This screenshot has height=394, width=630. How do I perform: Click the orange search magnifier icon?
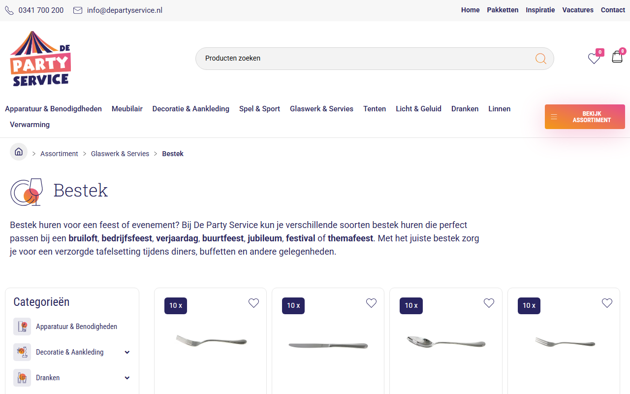(x=541, y=59)
